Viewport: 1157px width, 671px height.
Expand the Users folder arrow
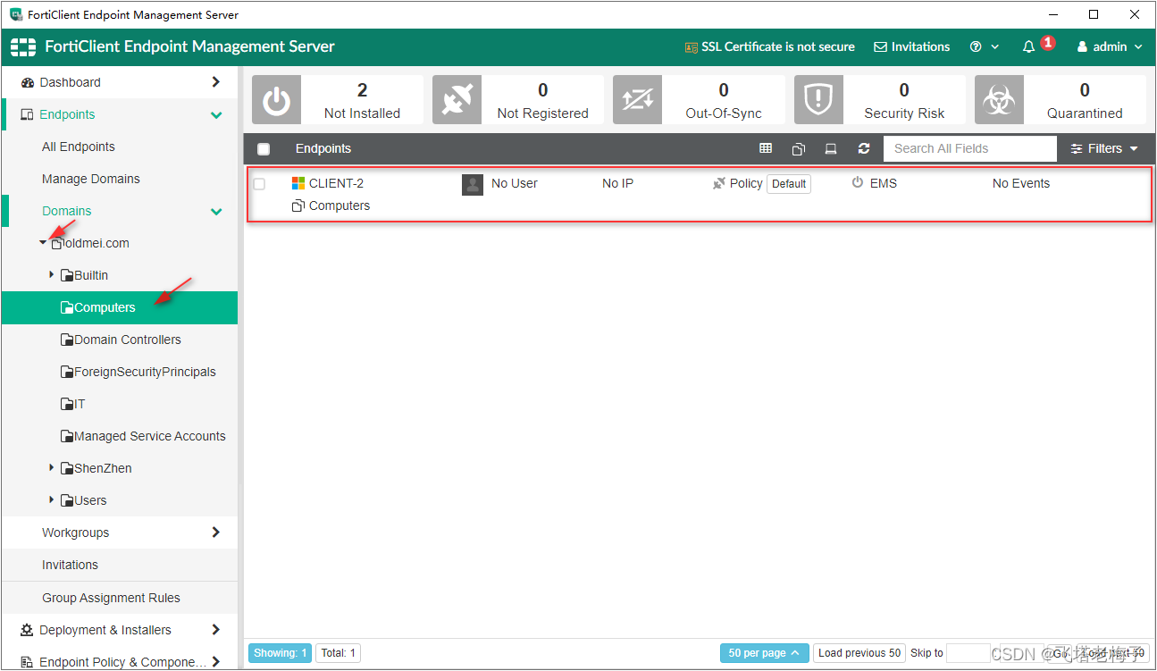(x=52, y=500)
